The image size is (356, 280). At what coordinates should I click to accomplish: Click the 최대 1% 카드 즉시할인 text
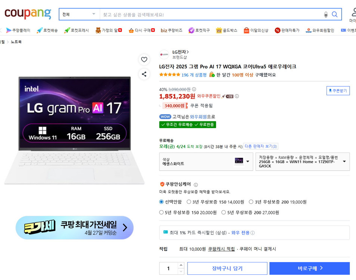point(198,233)
